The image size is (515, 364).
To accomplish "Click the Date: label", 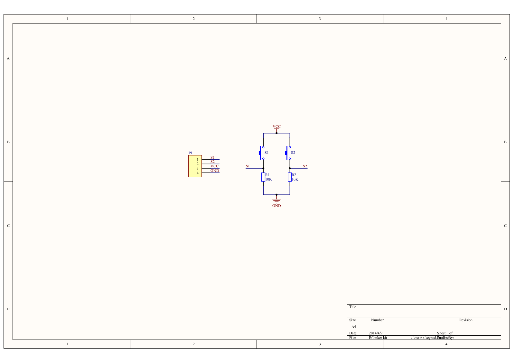I will click(353, 333).
